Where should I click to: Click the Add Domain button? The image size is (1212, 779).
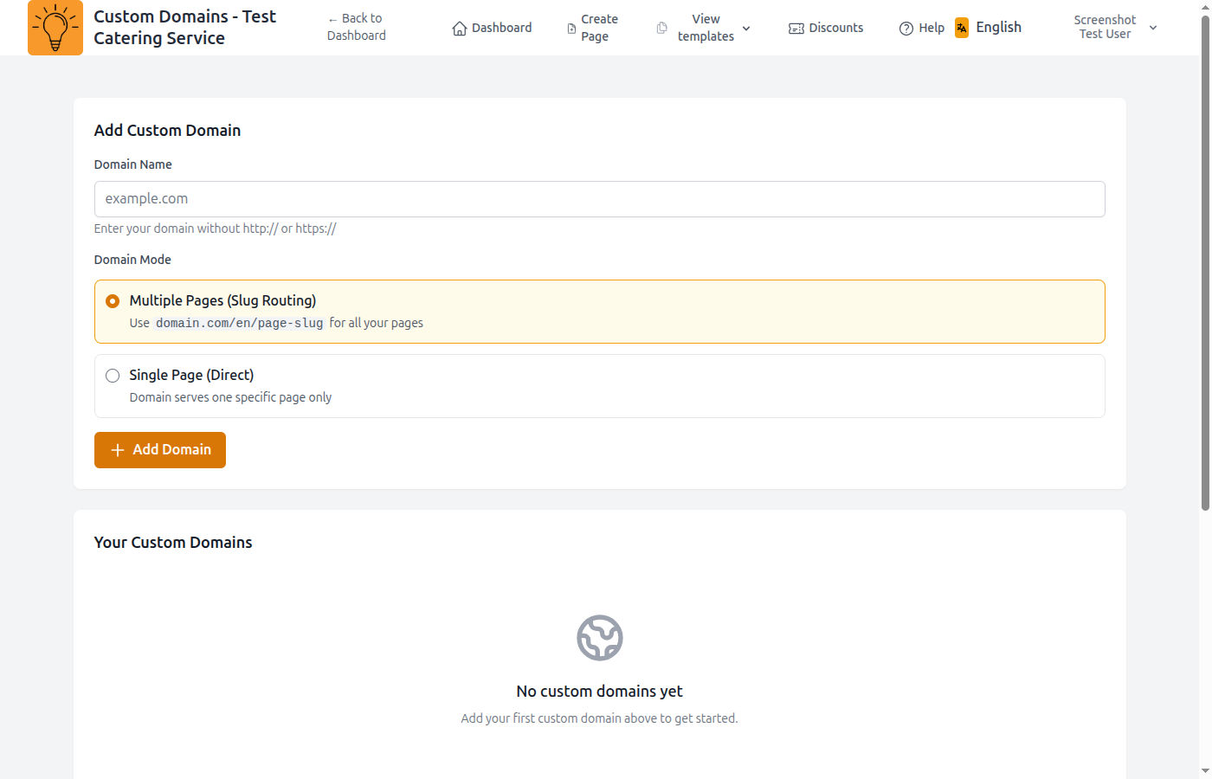point(160,450)
